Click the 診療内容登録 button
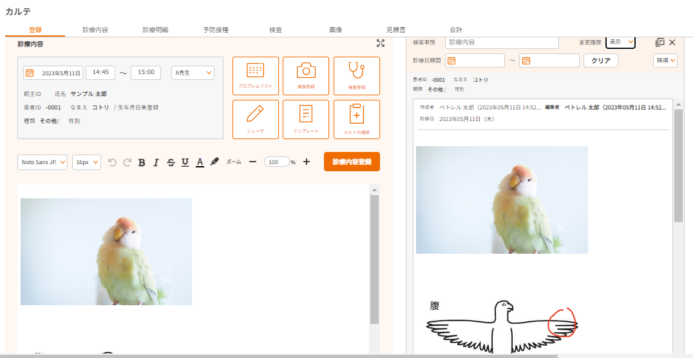Screen dimensions: 693x358 pos(352,162)
